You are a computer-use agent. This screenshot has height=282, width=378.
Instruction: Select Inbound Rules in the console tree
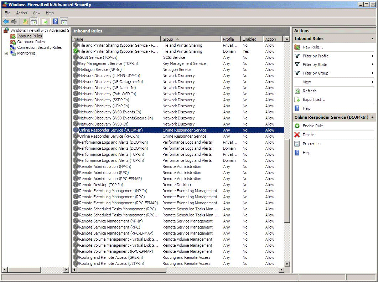(30, 36)
